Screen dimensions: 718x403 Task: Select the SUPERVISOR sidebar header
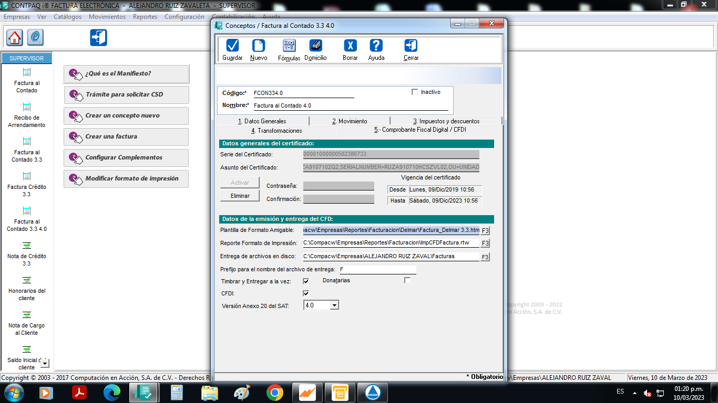(x=27, y=58)
